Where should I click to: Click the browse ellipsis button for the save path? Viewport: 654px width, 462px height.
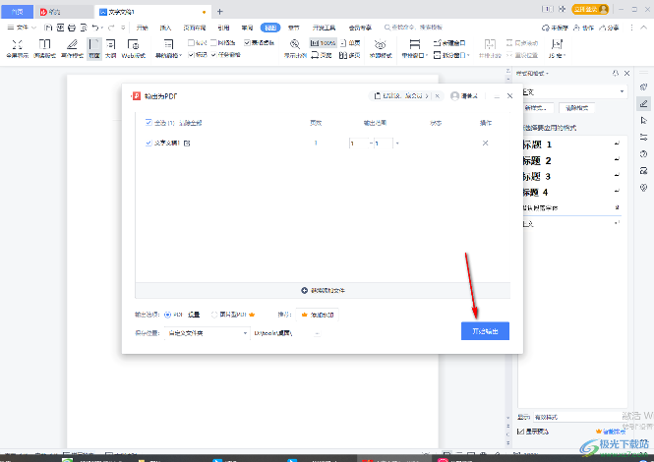pyautogui.click(x=318, y=333)
